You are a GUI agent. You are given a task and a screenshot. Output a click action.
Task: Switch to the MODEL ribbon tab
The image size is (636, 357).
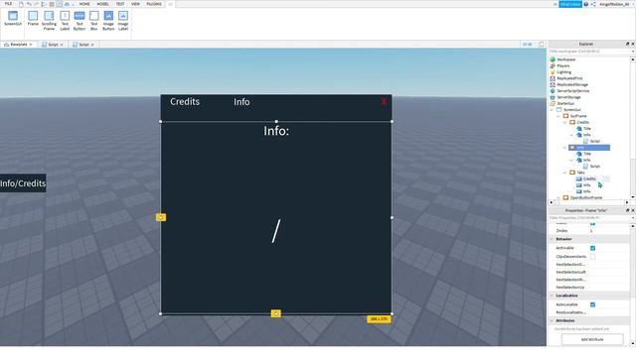click(x=102, y=4)
